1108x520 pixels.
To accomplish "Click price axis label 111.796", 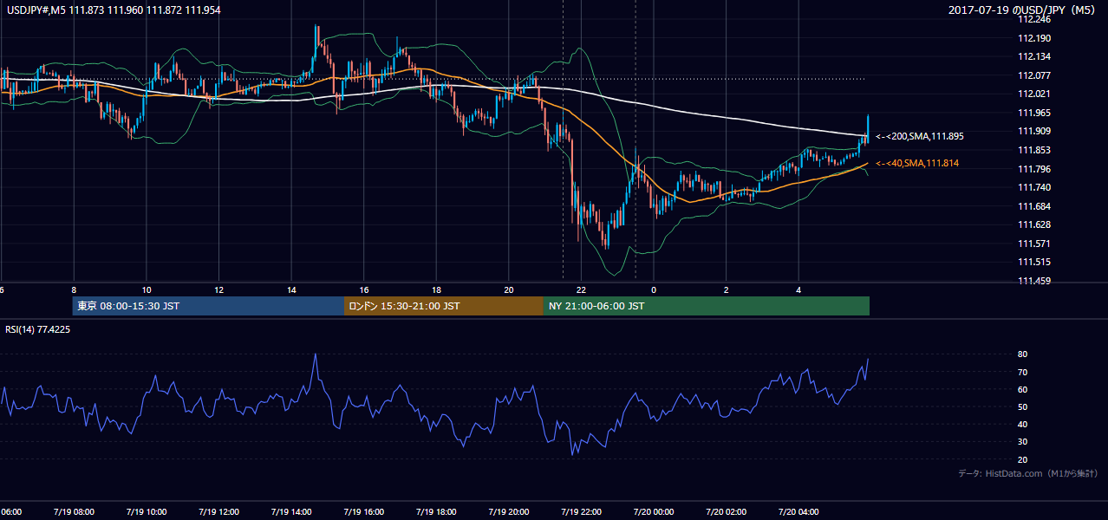I will click(1036, 169).
